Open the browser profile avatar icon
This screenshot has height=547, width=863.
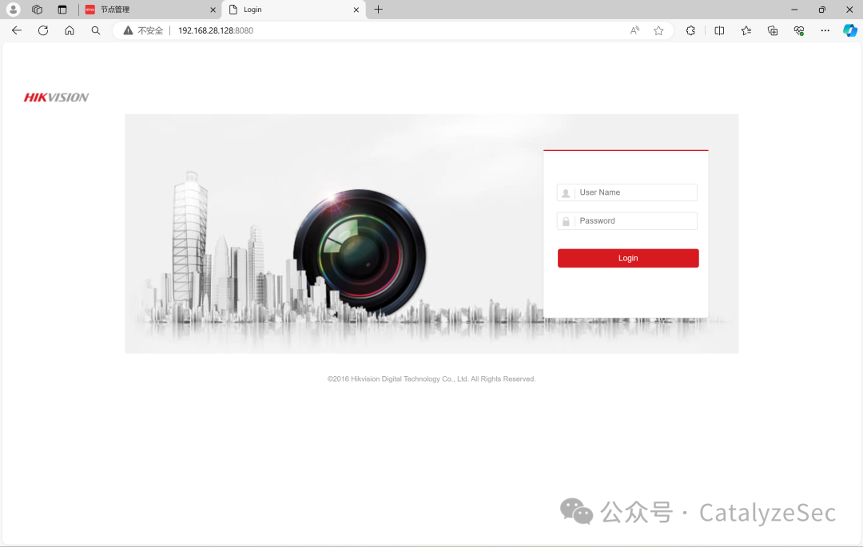[x=14, y=10]
